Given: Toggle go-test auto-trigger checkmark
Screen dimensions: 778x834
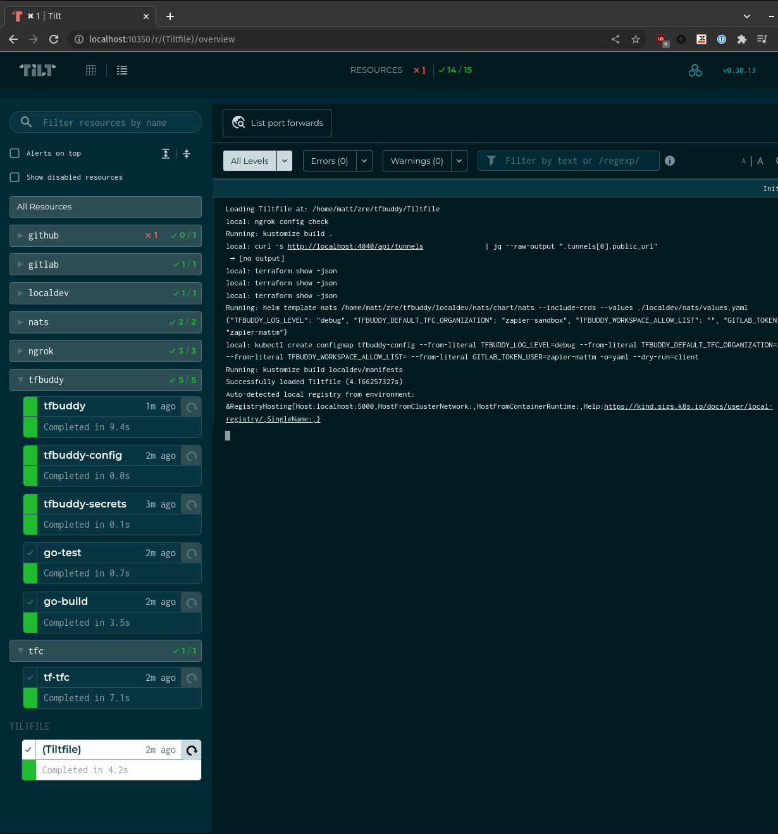Looking at the screenshot, I should pyautogui.click(x=30, y=553).
